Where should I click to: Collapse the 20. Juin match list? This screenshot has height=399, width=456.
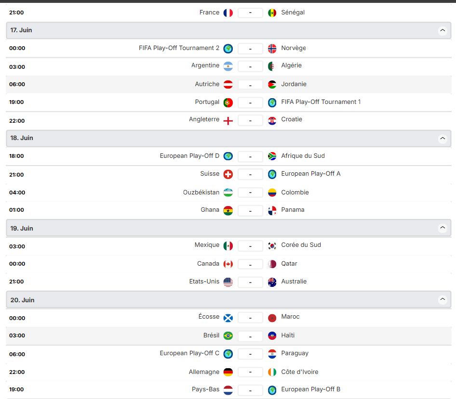(x=443, y=300)
